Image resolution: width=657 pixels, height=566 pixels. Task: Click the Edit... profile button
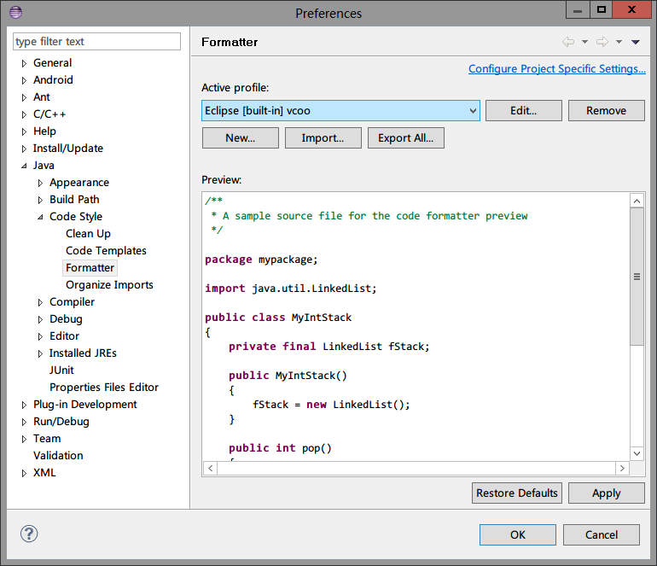coord(523,110)
